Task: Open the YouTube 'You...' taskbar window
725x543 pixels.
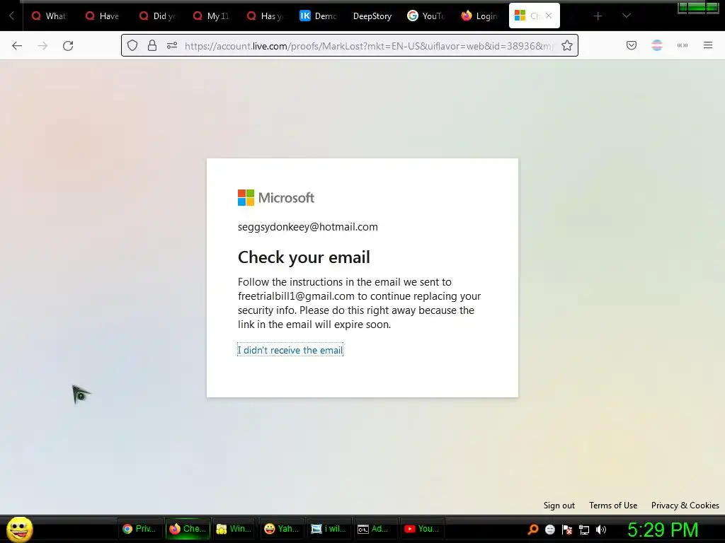Action: tap(422, 529)
